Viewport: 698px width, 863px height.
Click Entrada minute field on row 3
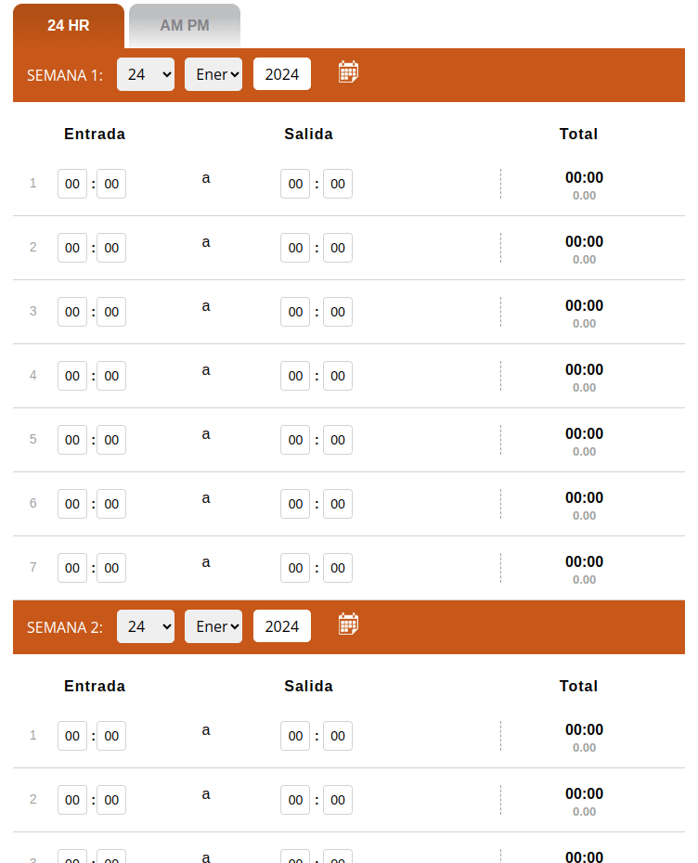coord(110,312)
